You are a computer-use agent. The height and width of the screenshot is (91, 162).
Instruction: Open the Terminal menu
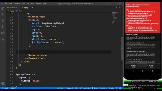tap(38, 4)
